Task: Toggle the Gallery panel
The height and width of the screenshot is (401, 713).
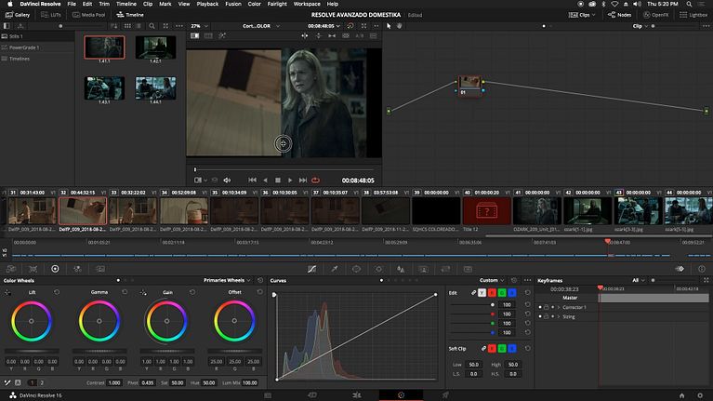Action: [x=18, y=15]
